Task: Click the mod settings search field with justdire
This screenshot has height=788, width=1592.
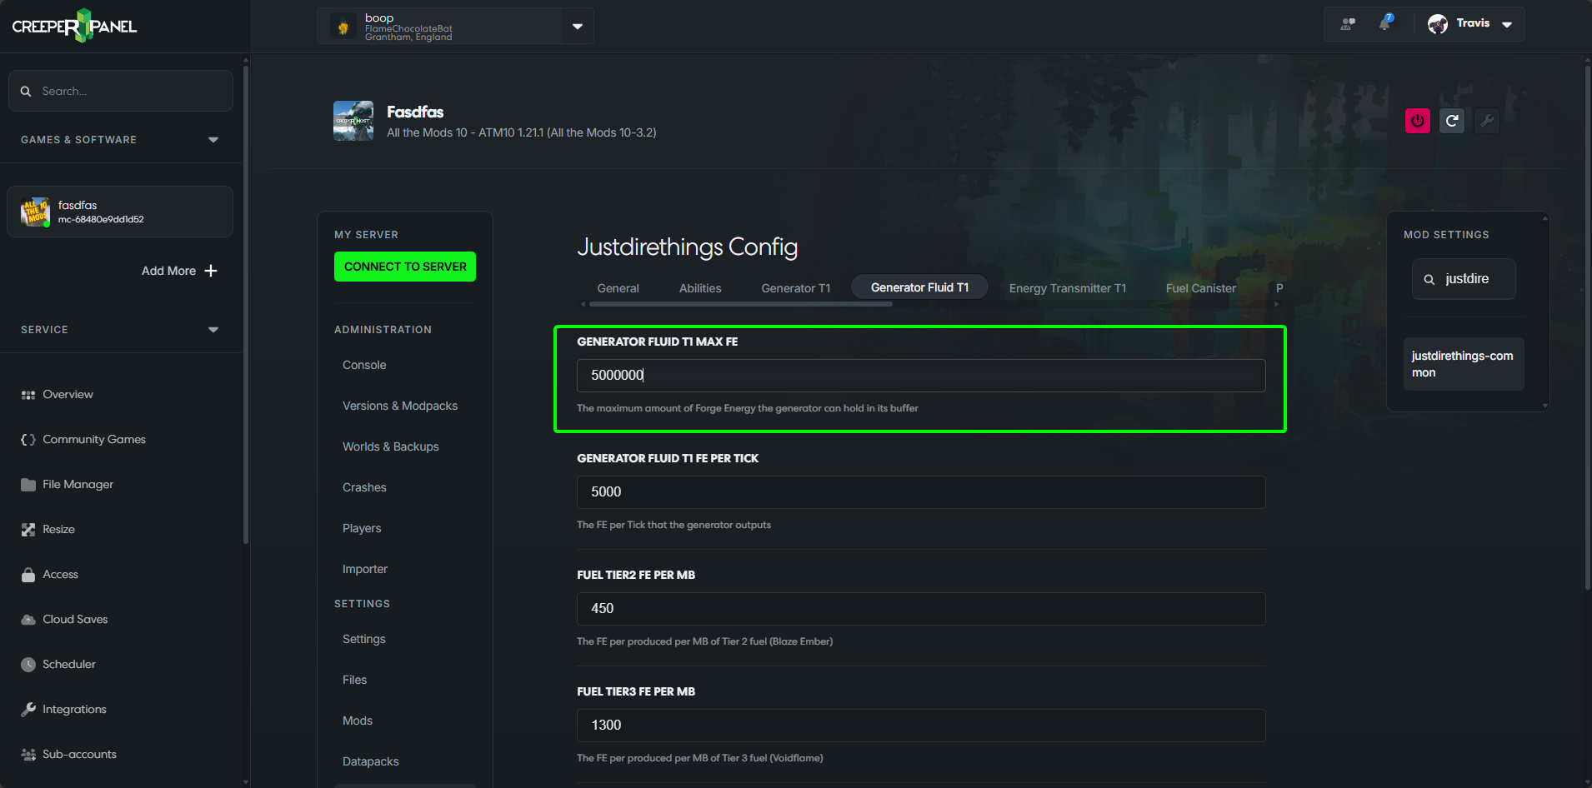Action: pyautogui.click(x=1464, y=279)
